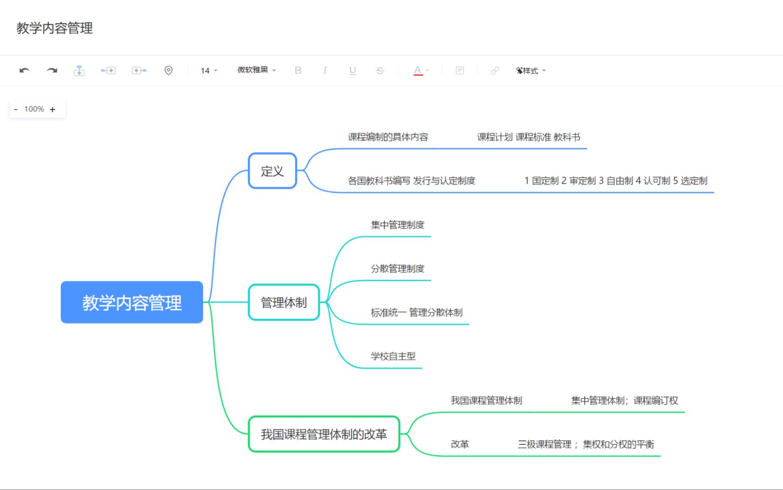Viewport: 783px width, 490px height.
Task: Click the insert sibling topic after icon
Action: [139, 70]
